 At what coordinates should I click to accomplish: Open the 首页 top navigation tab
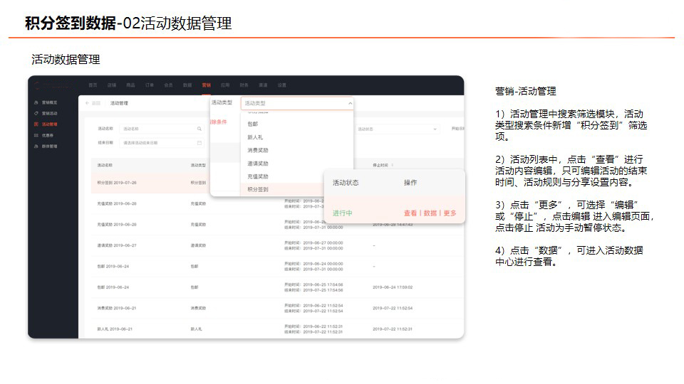[93, 85]
